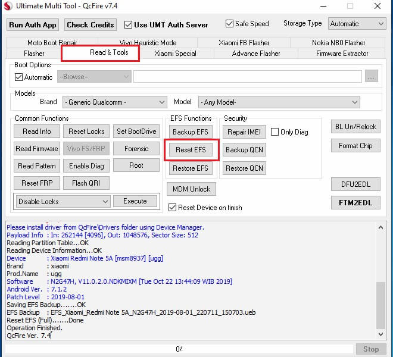This screenshot has width=393, height=357.
Task: Click the Run Auth App button
Action: click(x=33, y=25)
